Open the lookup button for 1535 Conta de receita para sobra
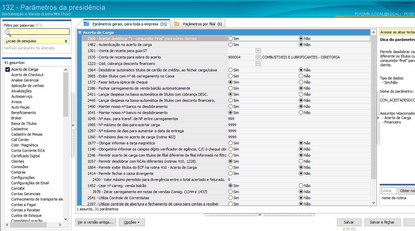Viewport: 415px width, 231px height. tap(258, 57)
